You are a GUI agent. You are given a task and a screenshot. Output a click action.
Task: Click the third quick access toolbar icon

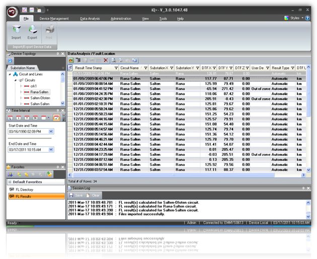pos(39,10)
